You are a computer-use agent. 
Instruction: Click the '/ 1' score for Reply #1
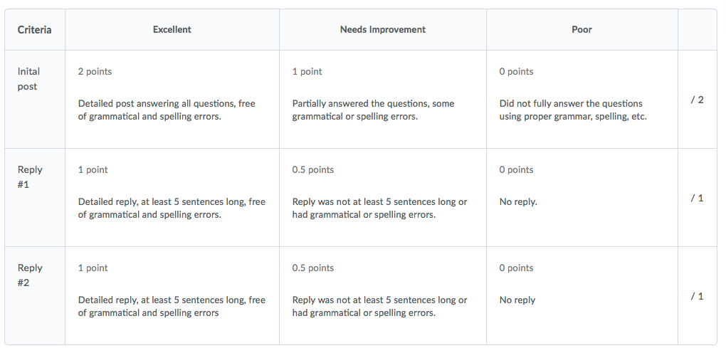point(697,198)
